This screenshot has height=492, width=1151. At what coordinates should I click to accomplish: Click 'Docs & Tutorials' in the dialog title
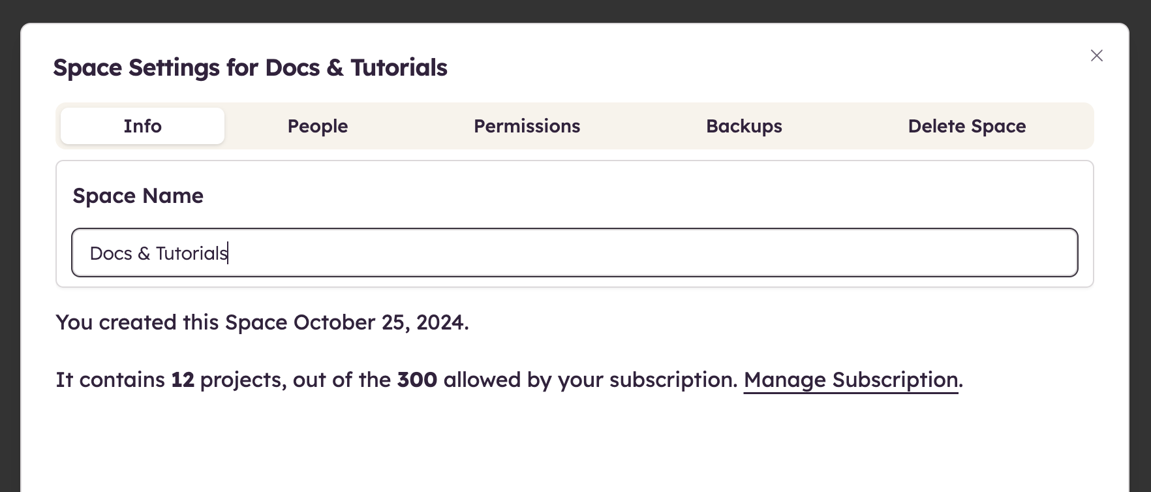tap(356, 68)
